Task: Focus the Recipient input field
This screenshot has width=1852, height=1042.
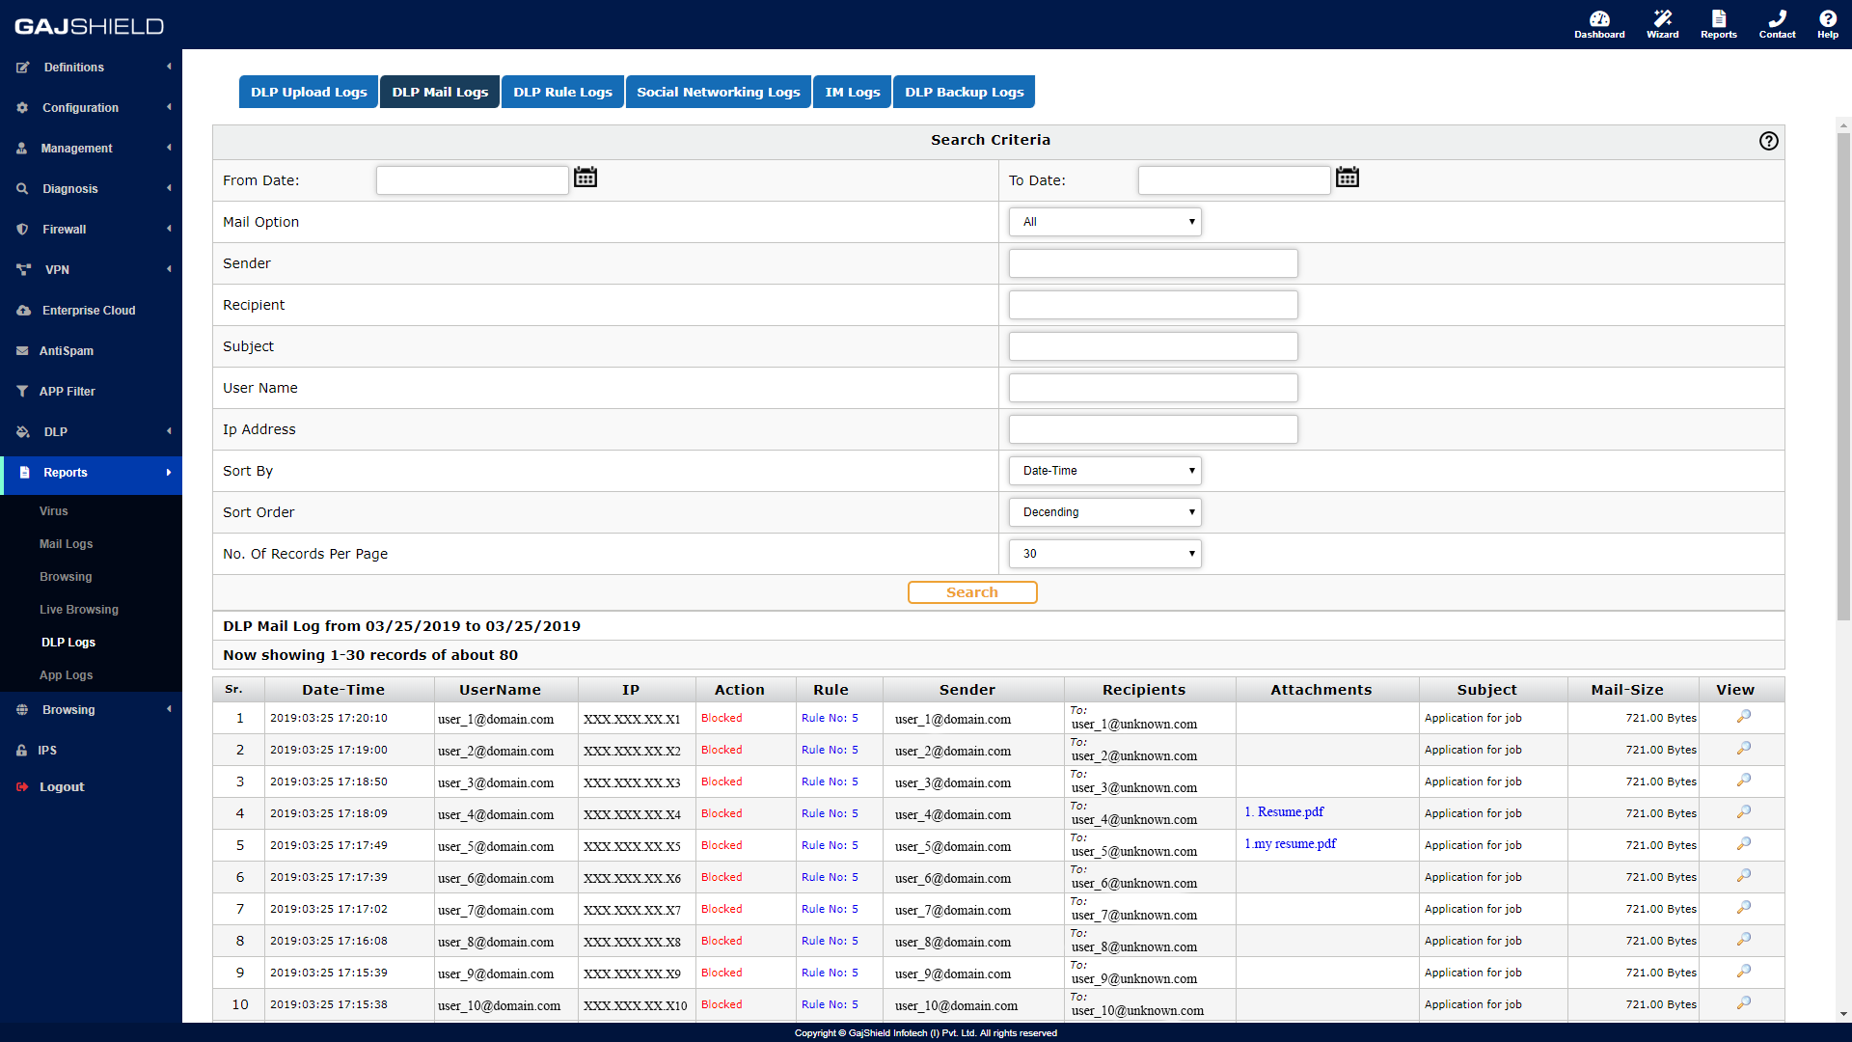Action: (1154, 305)
